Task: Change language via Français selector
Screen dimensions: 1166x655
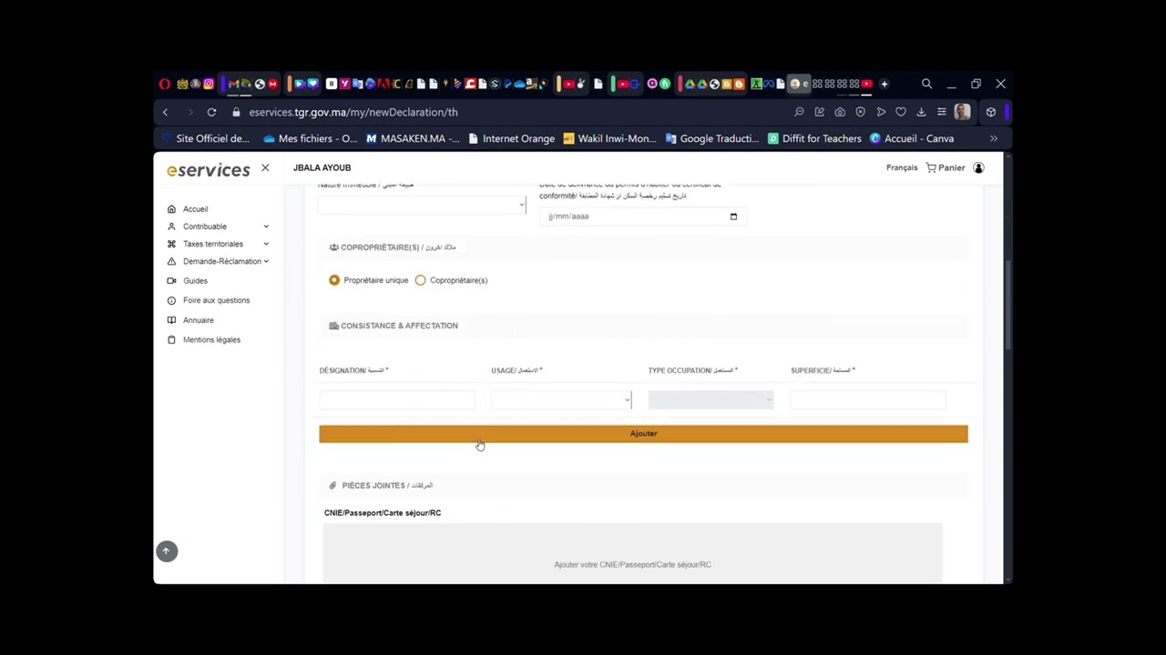Action: 902,167
